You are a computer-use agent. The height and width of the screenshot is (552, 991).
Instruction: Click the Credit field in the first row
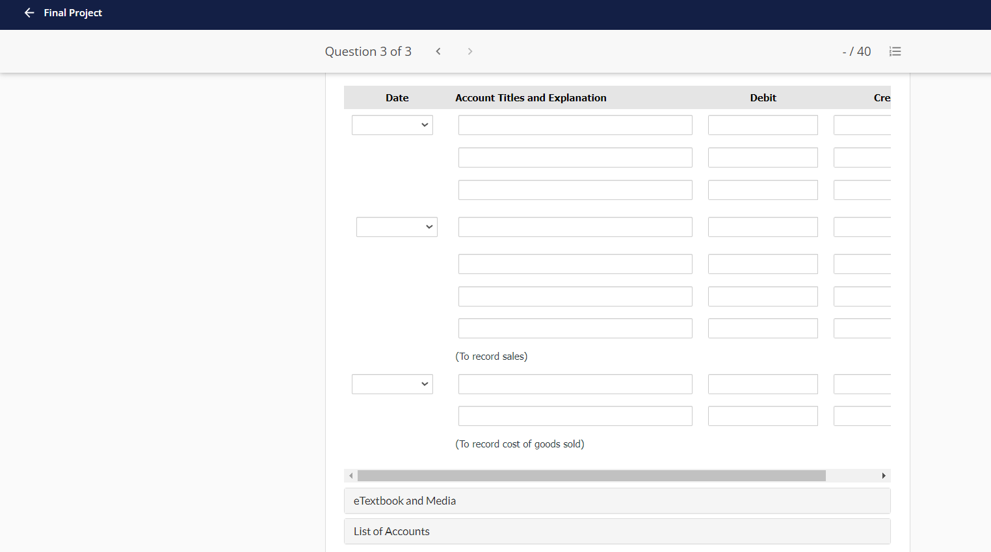(x=862, y=125)
